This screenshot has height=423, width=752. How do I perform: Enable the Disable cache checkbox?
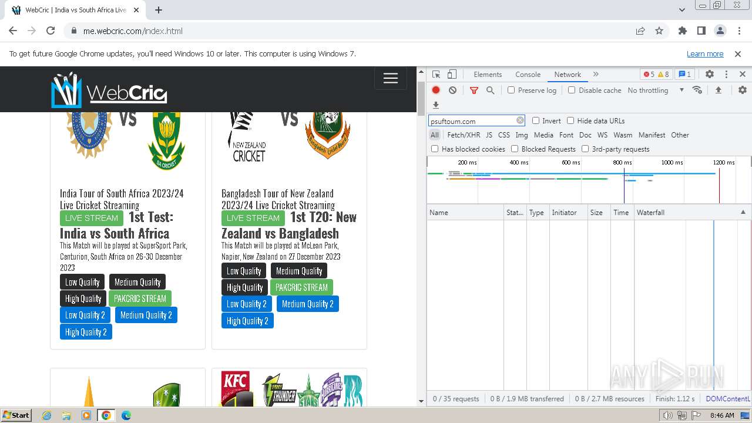(x=572, y=90)
